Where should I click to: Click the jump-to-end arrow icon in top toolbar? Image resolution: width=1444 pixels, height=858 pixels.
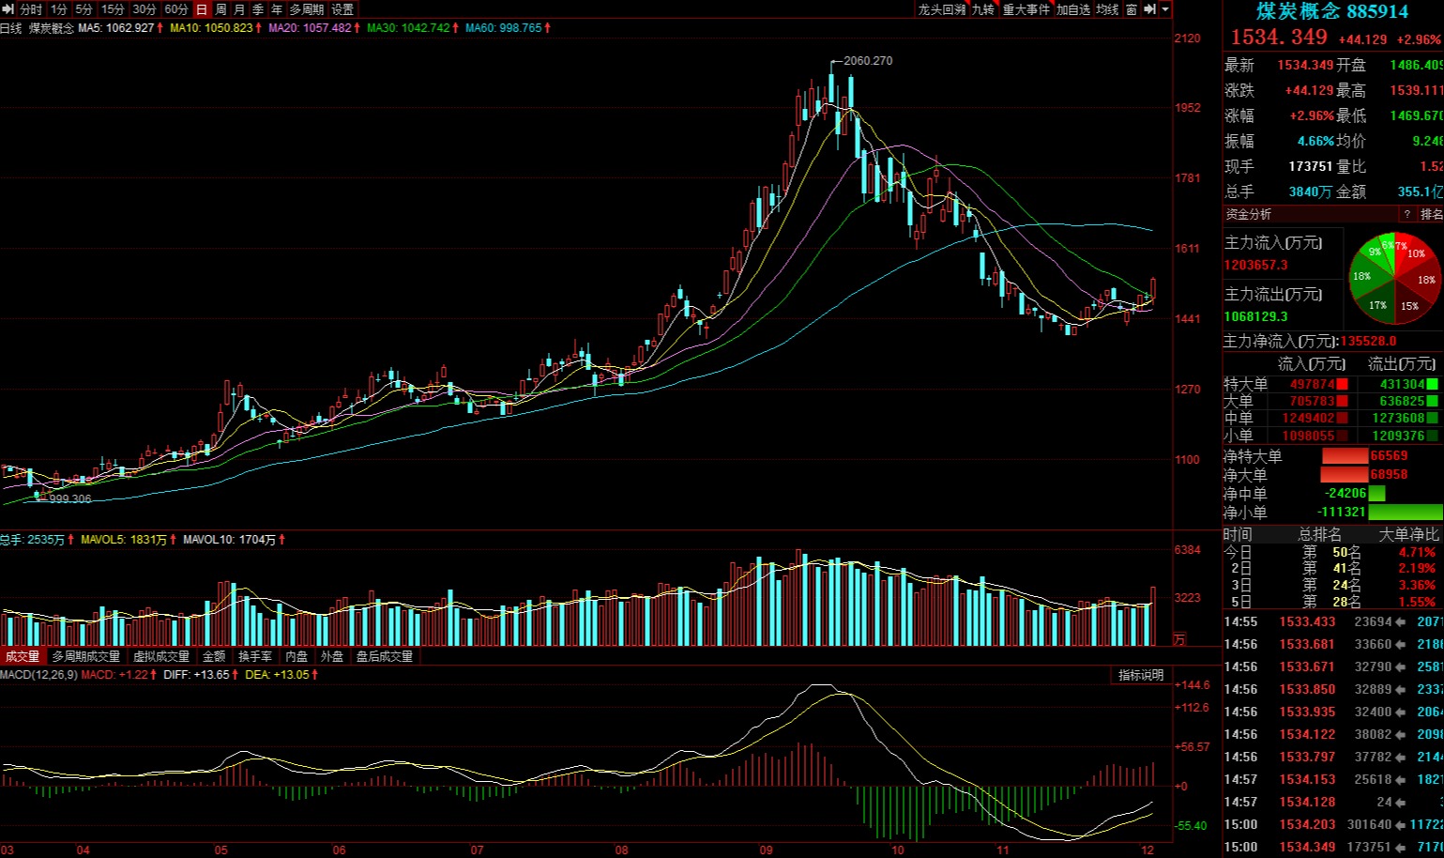(1149, 9)
